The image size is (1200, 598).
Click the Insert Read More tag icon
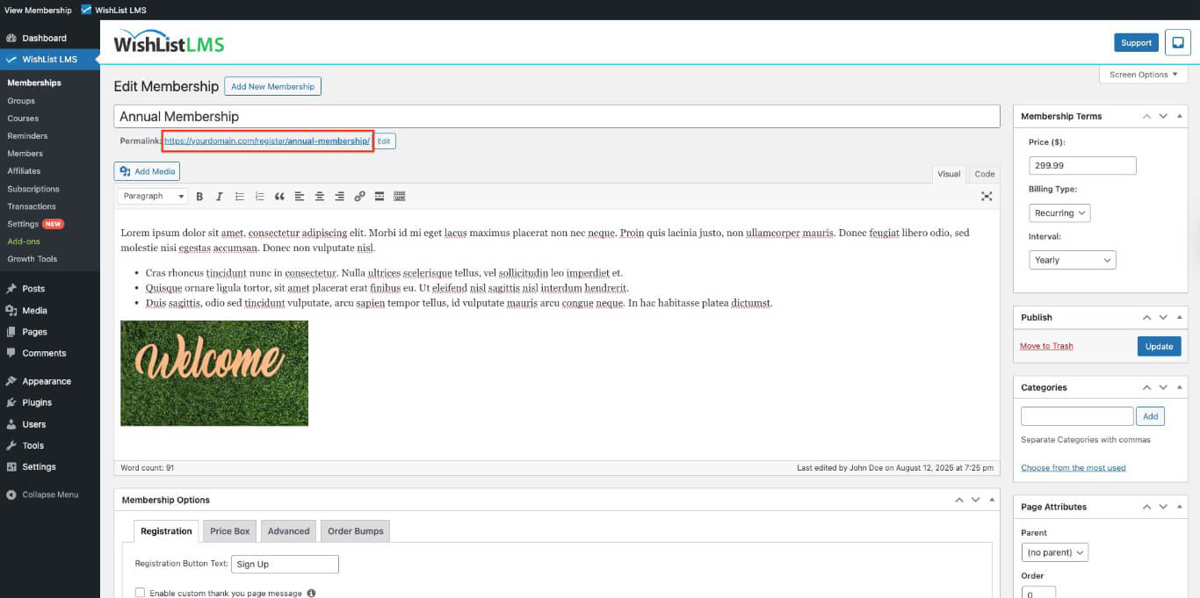pyautogui.click(x=380, y=196)
